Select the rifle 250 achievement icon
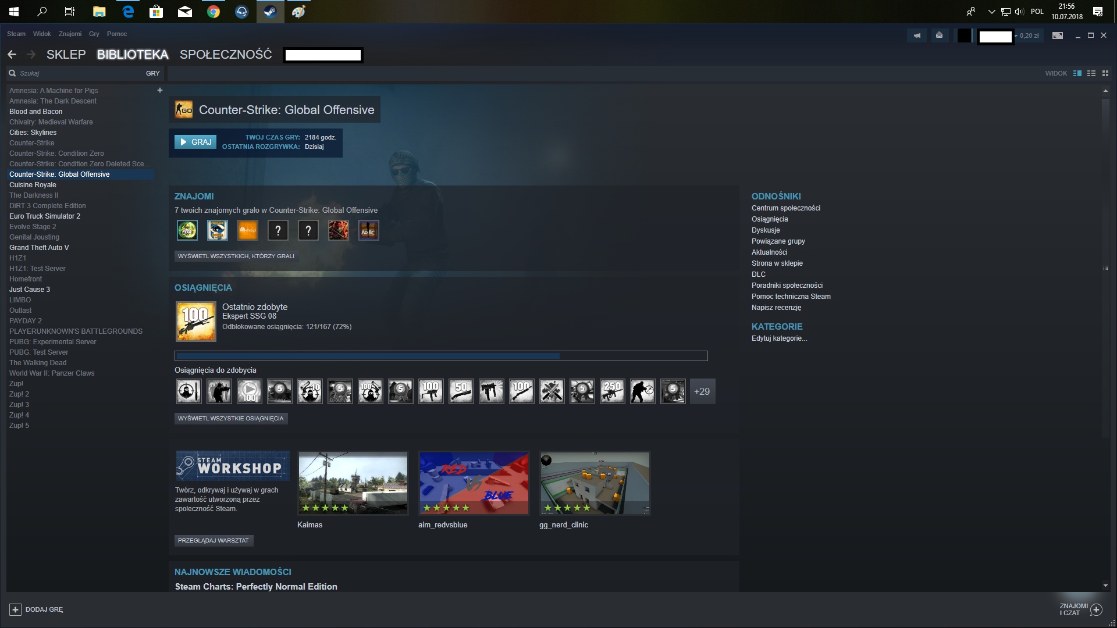The height and width of the screenshot is (628, 1117). click(613, 391)
